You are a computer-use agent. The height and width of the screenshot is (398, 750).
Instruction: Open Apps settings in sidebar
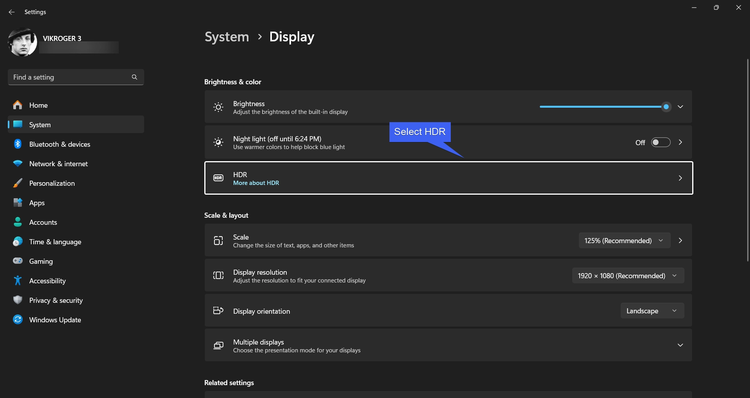pos(76,203)
